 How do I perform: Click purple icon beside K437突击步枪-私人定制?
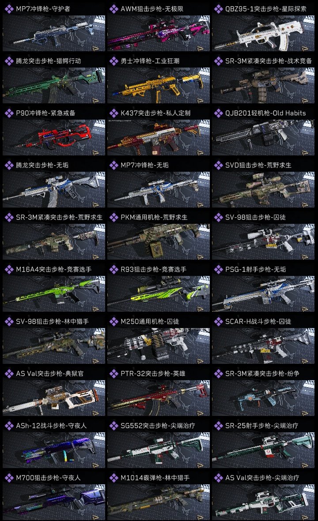point(114,113)
